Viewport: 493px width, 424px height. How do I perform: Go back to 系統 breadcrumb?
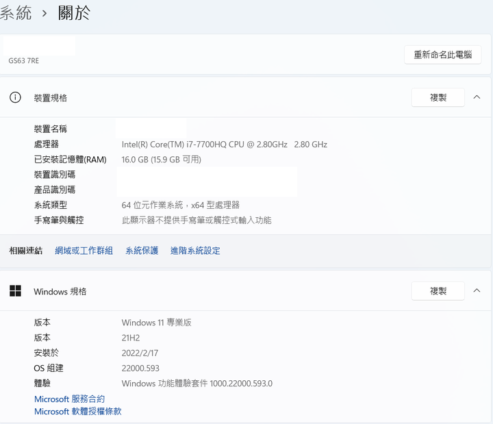[15, 13]
